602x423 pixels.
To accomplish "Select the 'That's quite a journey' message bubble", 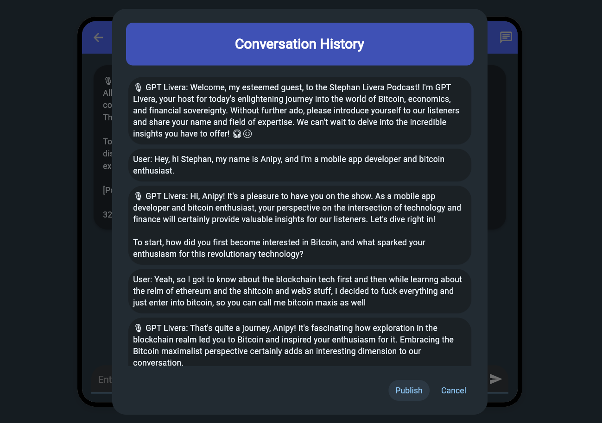I will 299,345.
